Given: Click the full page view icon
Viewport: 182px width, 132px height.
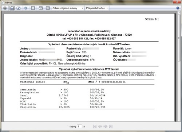Looking at the screenshot, I should (48, 8).
